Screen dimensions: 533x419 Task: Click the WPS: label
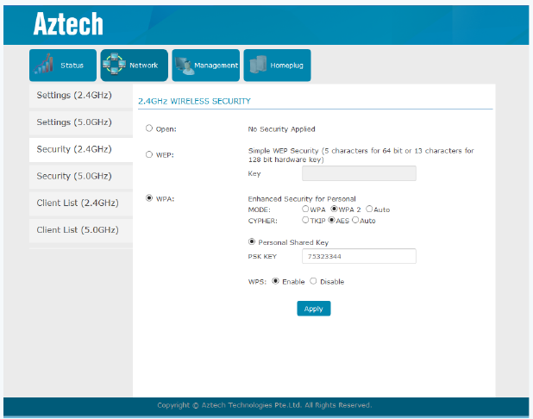click(x=257, y=282)
